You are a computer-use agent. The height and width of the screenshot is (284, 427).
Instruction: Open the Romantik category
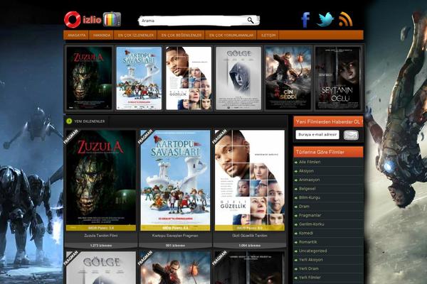point(308,242)
